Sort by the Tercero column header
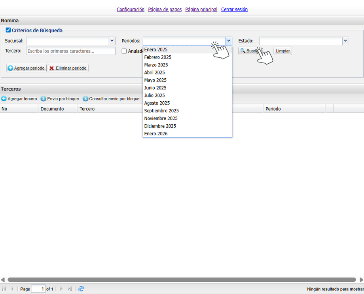This screenshot has width=364, height=294. point(110,109)
